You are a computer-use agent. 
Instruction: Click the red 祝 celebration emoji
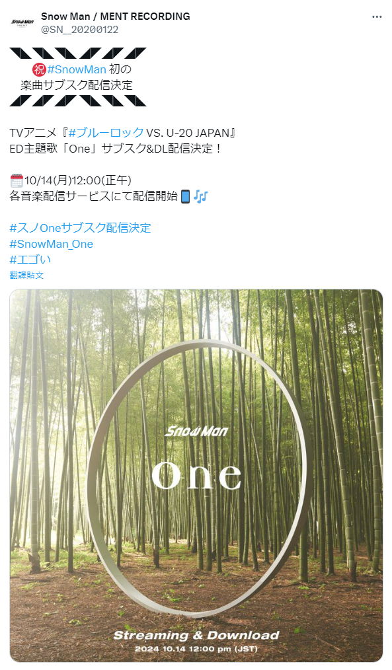[39, 69]
